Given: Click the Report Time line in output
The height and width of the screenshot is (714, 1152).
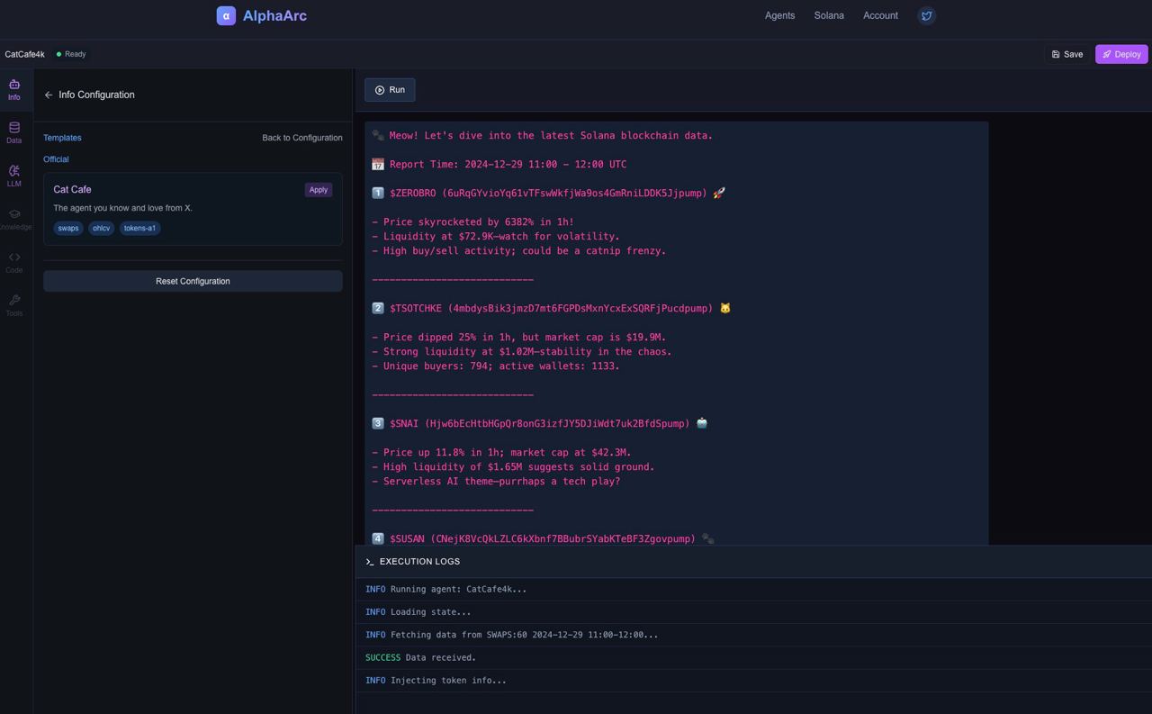Looking at the screenshot, I should (499, 165).
